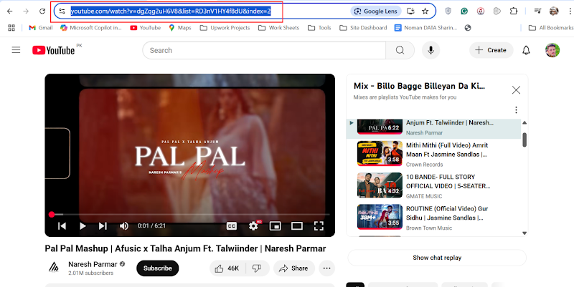The width and height of the screenshot is (574, 287).
Task: Subscribe to Naresh Parmar
Action: 158,268
